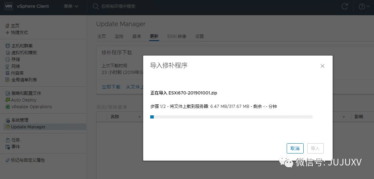Click the 策略和配置文件 policies icon
The image size is (374, 179).
click(8, 93)
